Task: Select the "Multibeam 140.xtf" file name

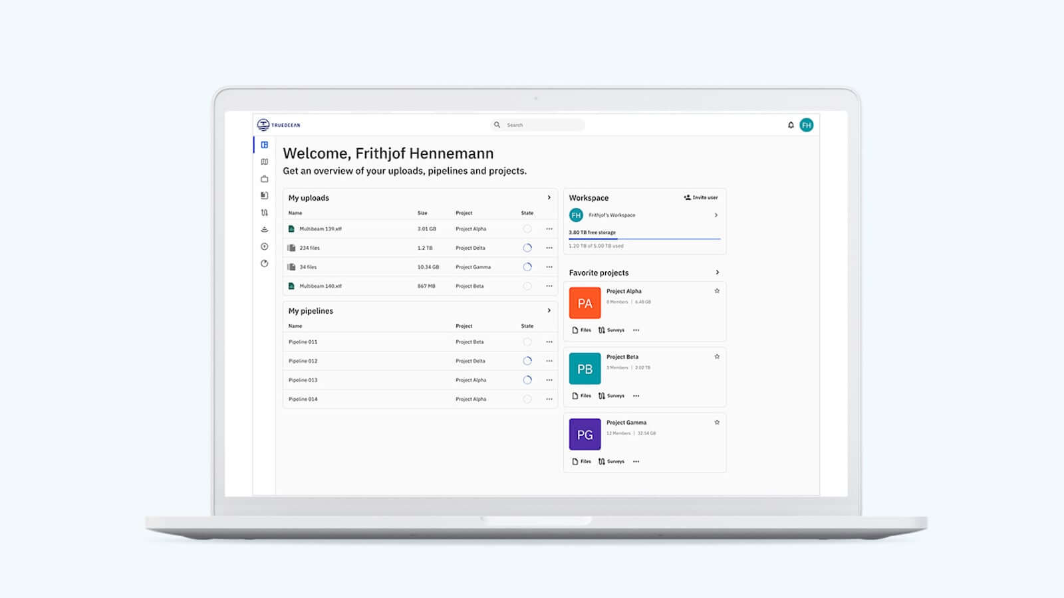Action: tap(321, 286)
